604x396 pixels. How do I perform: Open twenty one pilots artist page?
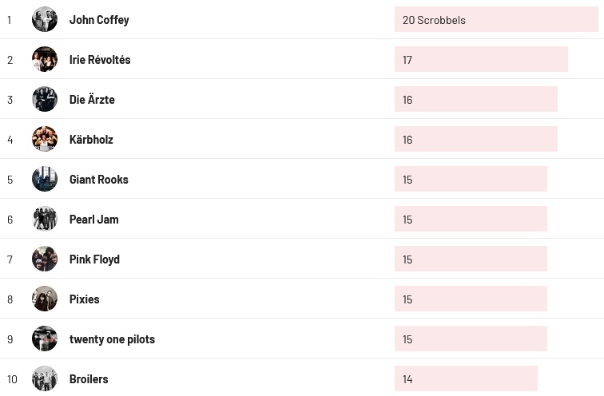click(x=112, y=339)
